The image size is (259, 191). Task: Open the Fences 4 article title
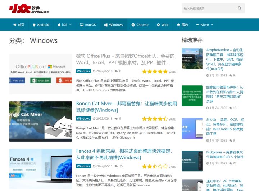point(124,154)
